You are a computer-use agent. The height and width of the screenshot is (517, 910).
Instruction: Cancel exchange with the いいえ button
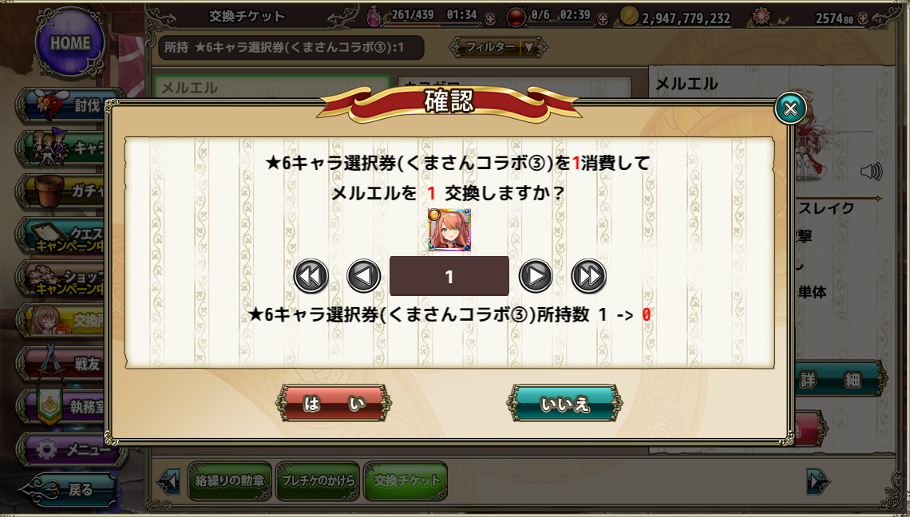[x=564, y=403]
